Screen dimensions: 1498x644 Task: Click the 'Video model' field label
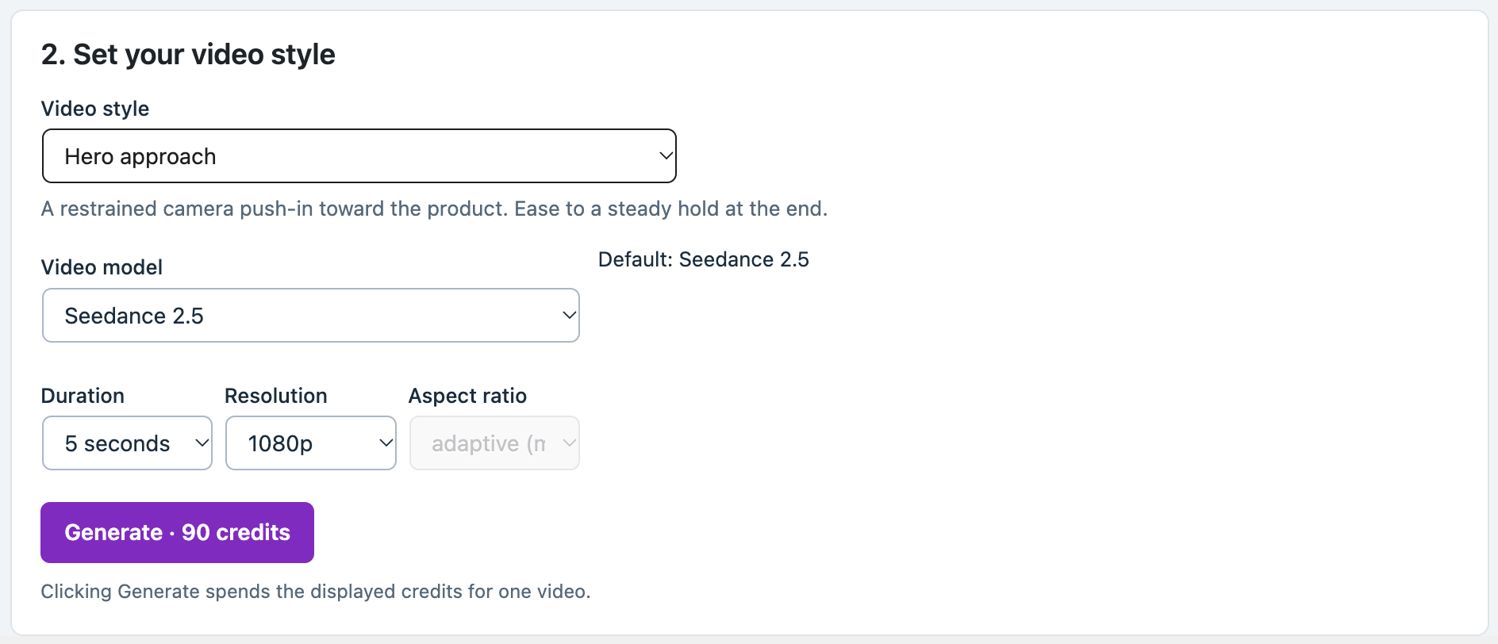[x=102, y=267]
